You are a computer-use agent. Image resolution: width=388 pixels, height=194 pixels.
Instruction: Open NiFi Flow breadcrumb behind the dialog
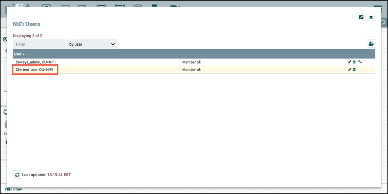[x=14, y=189]
